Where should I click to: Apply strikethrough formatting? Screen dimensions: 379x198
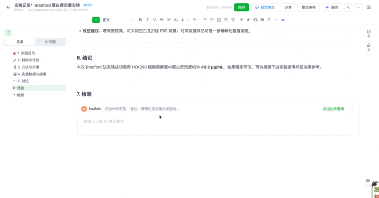pyautogui.click(x=162, y=20)
